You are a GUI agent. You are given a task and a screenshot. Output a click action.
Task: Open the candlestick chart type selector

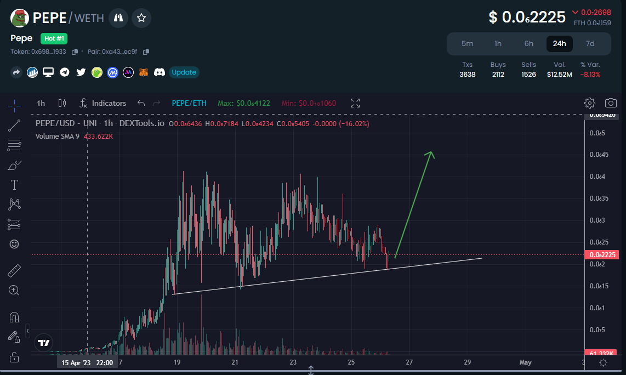pos(62,104)
